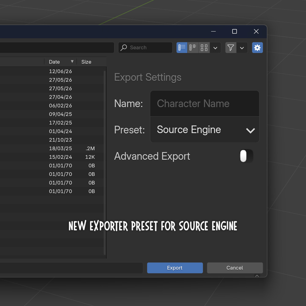Select file row dated 27/04/26

pyautogui.click(x=52, y=97)
